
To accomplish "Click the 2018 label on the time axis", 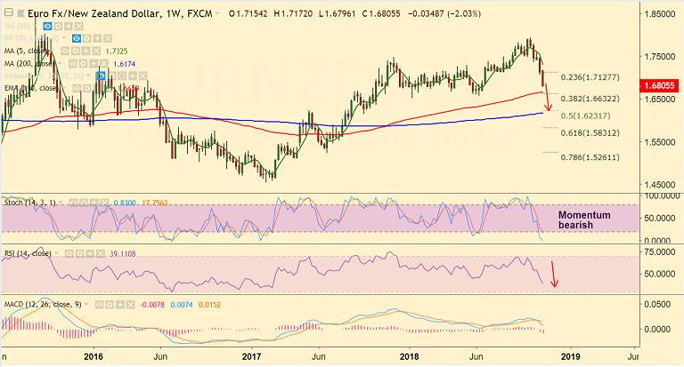I will [x=409, y=356].
